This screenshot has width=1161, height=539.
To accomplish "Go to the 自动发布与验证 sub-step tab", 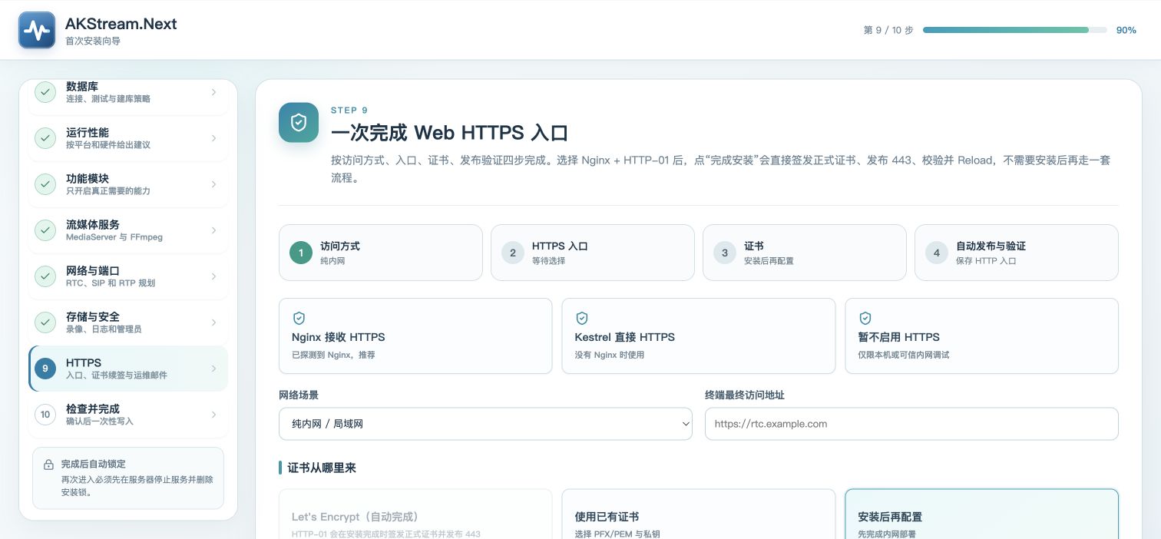I will click(1017, 253).
